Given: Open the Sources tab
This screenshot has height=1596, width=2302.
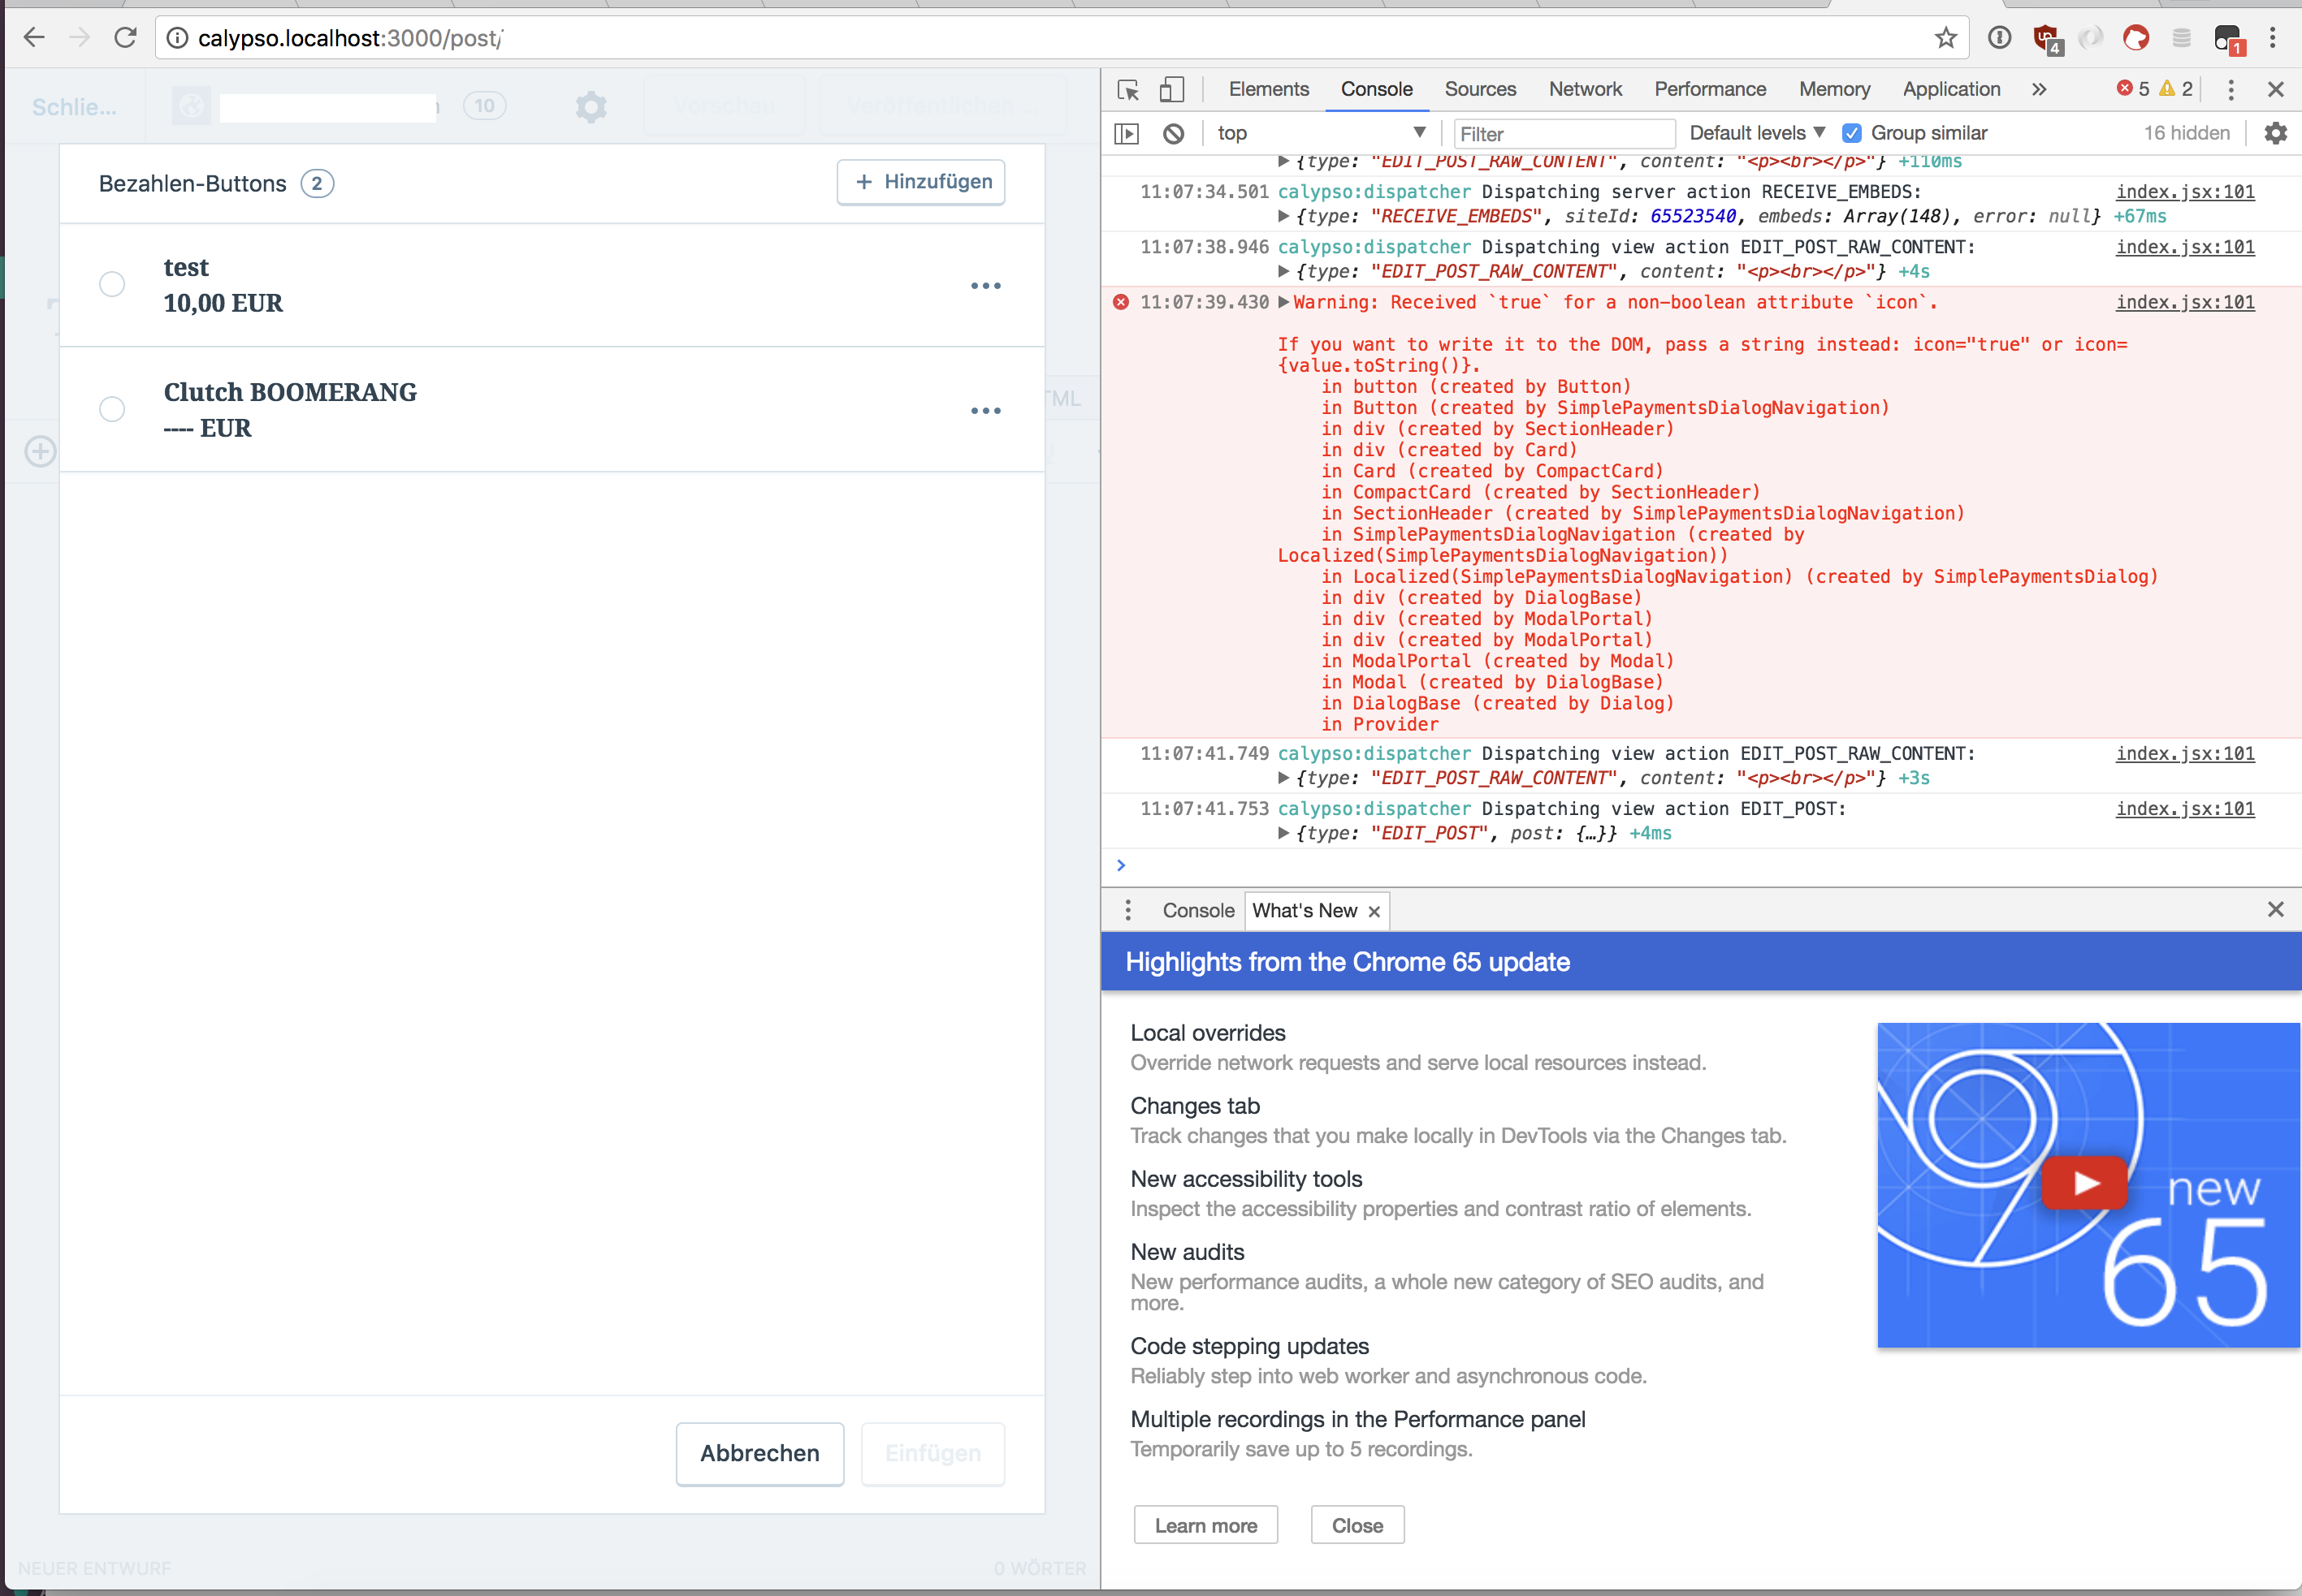Looking at the screenshot, I should 1480,89.
